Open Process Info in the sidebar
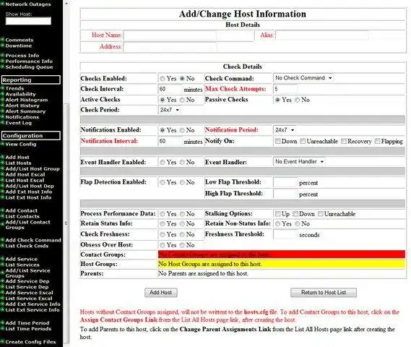 [x=22, y=56]
